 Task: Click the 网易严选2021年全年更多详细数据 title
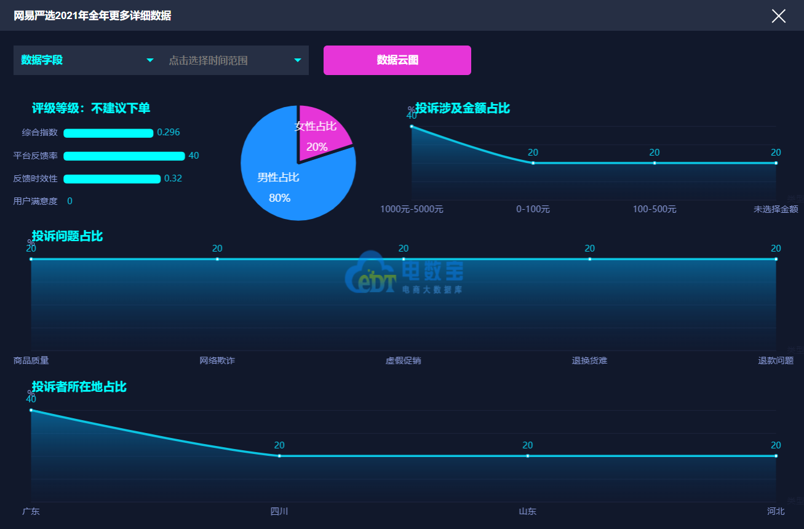click(92, 16)
